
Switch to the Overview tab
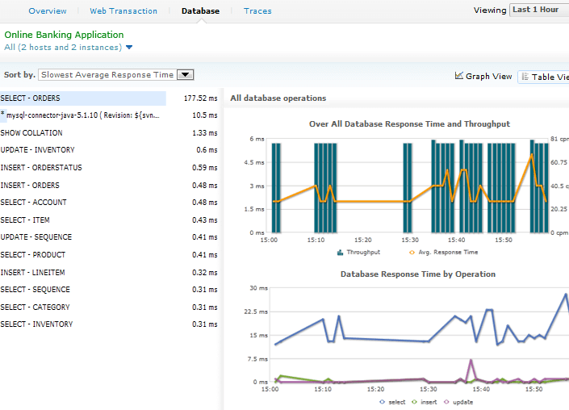pyautogui.click(x=48, y=11)
